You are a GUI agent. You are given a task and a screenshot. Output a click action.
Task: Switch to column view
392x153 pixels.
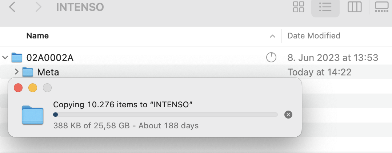(354, 7)
